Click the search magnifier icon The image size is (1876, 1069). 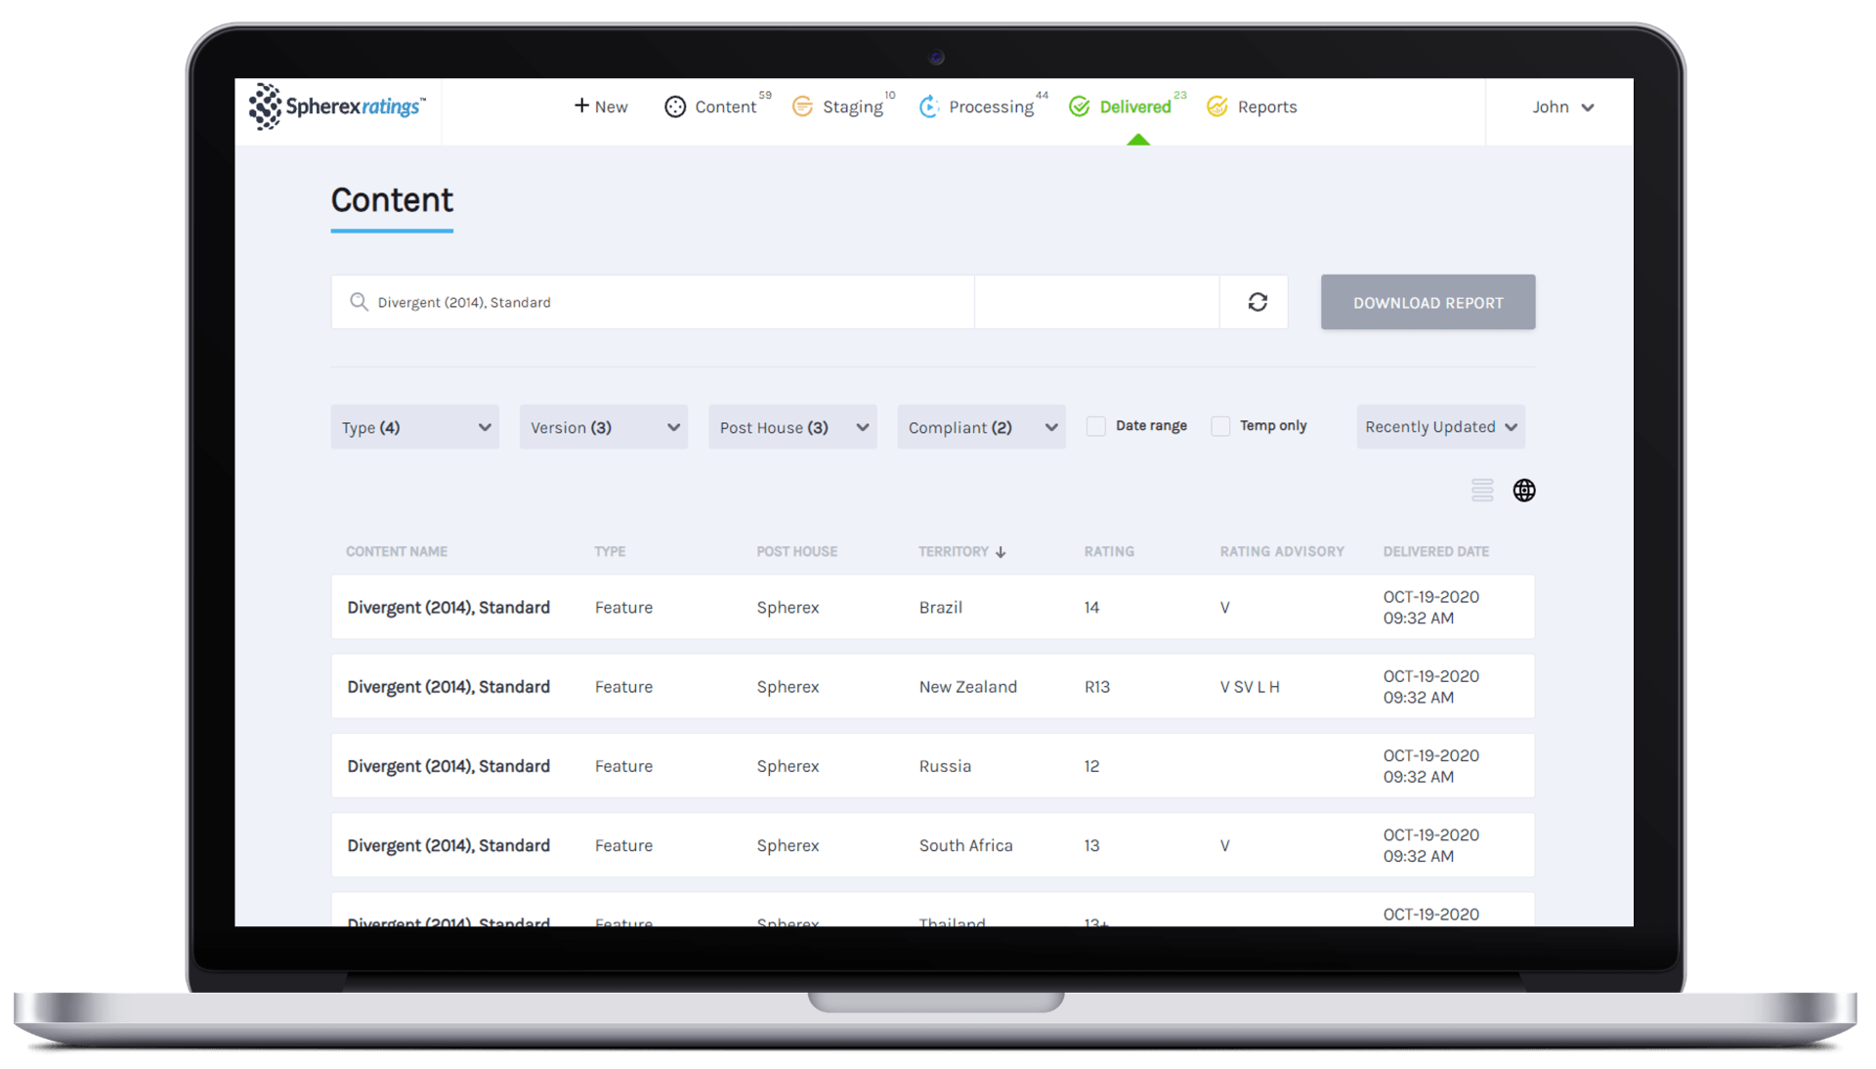[x=359, y=302]
